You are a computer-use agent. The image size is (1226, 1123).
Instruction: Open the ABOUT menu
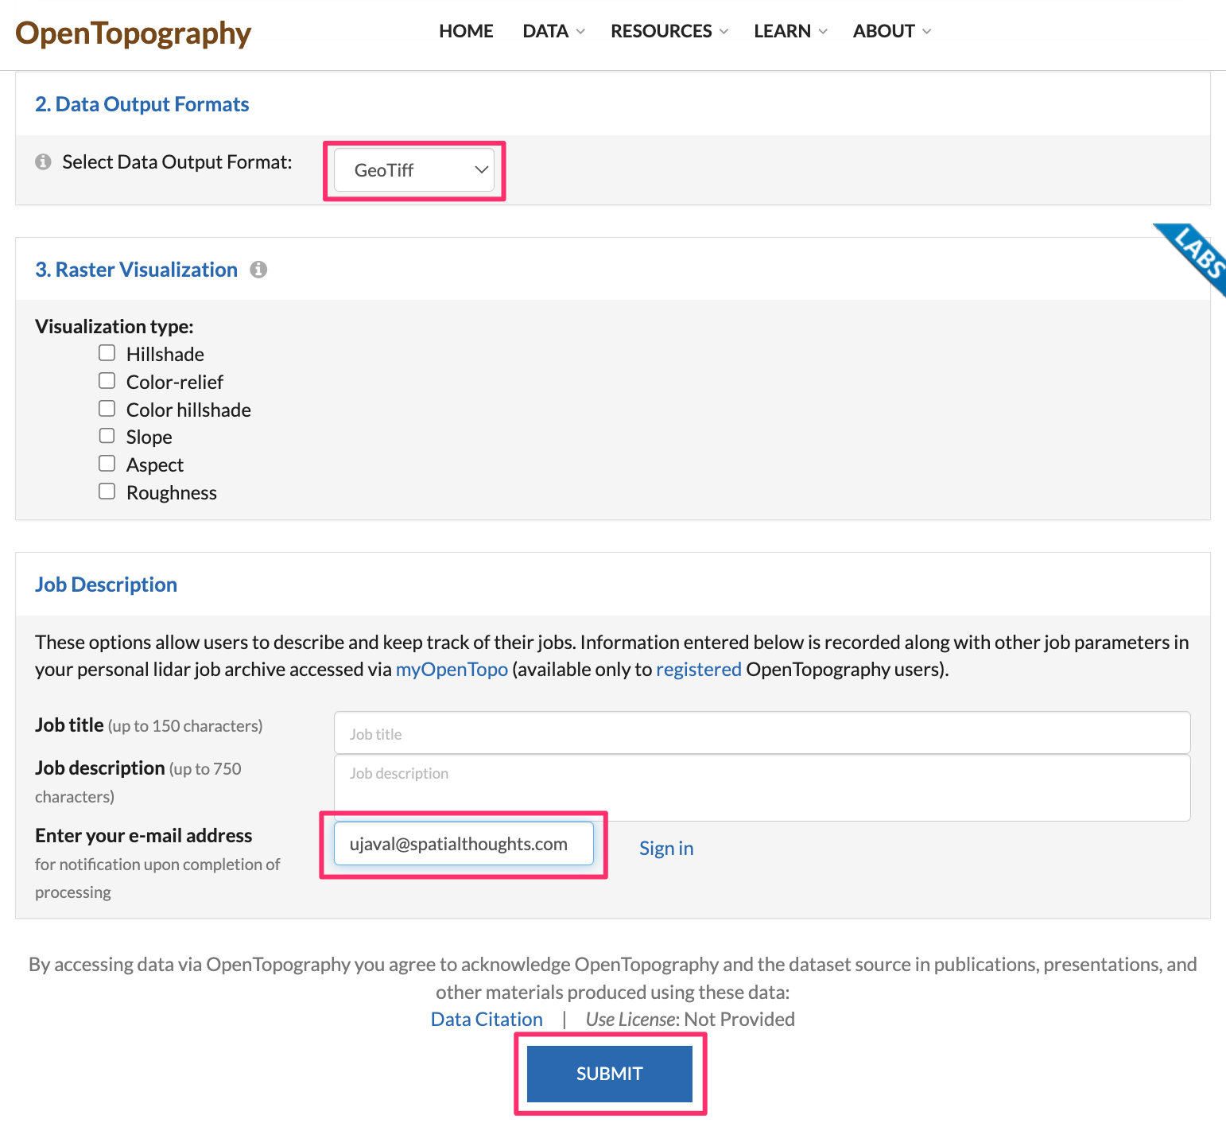tap(891, 31)
